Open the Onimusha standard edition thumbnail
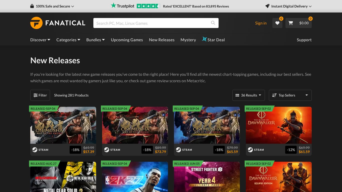342x192 pixels. (63, 125)
